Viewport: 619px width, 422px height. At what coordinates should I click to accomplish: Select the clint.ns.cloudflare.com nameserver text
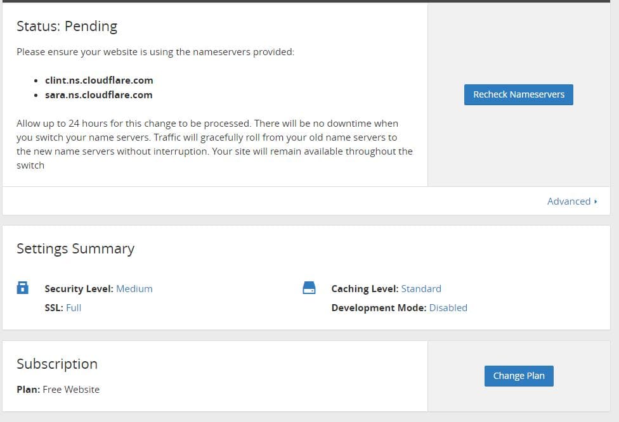coord(99,80)
